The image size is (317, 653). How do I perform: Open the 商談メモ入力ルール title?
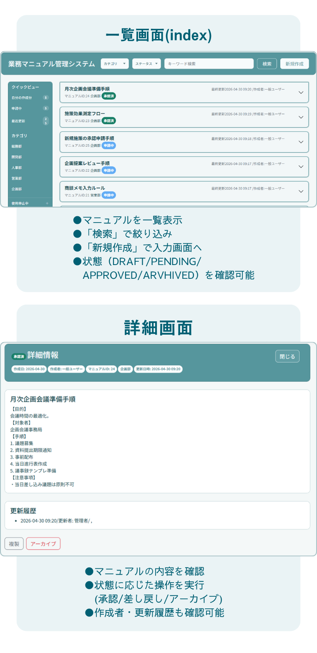tap(85, 188)
